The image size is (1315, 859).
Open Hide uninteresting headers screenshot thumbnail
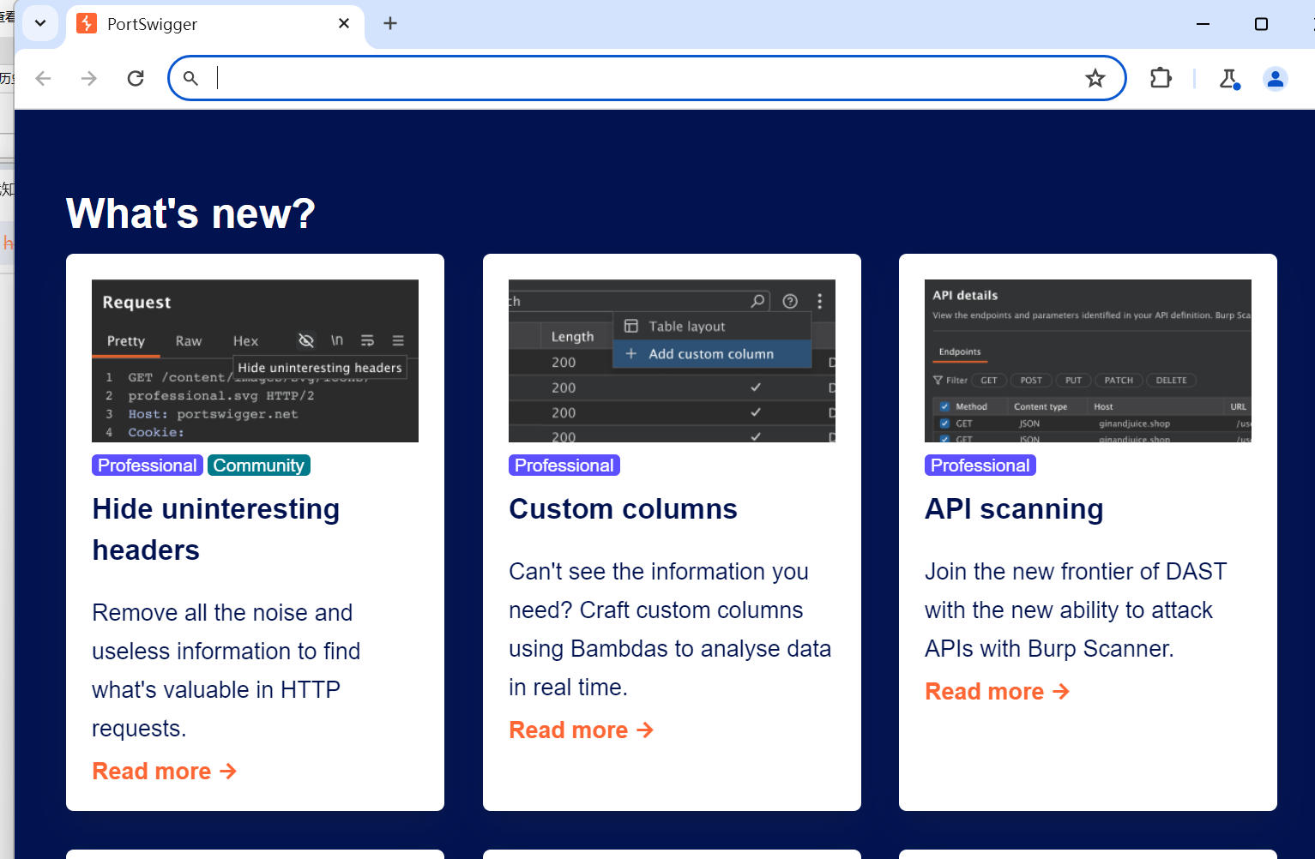click(x=255, y=361)
